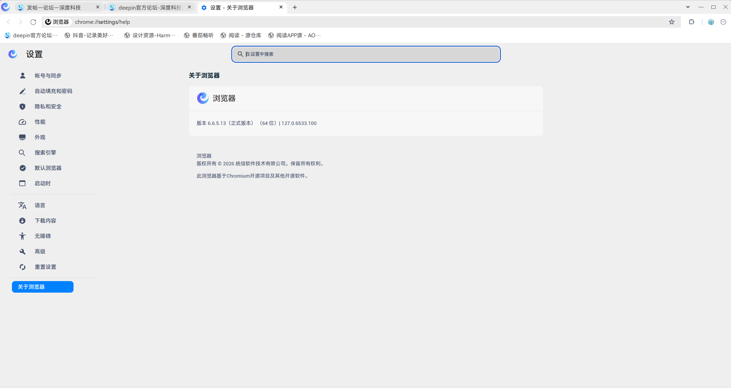
Task: Open a new tab with the plus icon
Action: (x=295, y=7)
